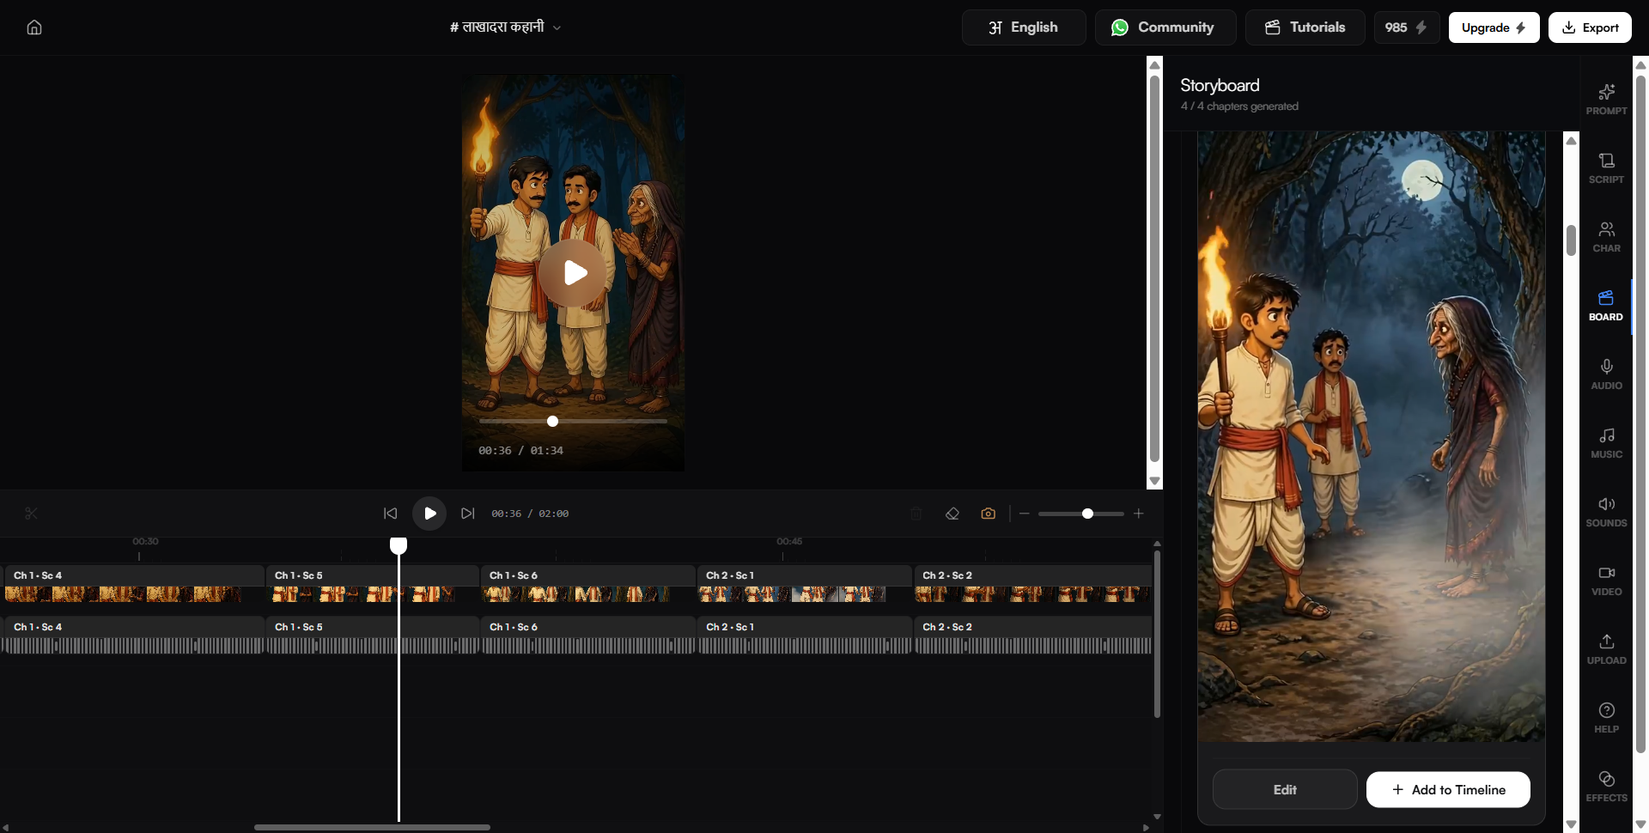This screenshot has width=1649, height=833.
Task: Zoom in the timeline with plus
Action: click(x=1139, y=514)
